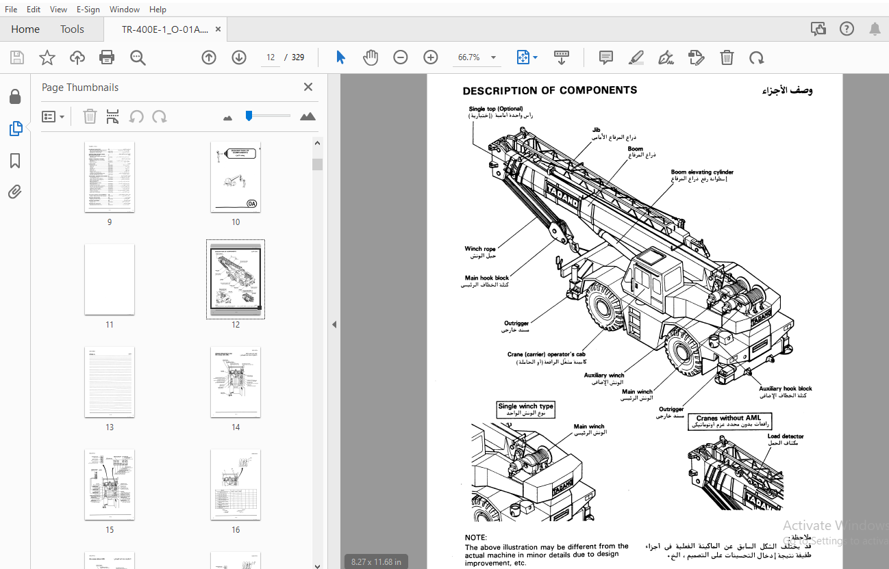The height and width of the screenshot is (569, 889).
Task: Select page 16 thumbnail
Action: click(x=236, y=485)
